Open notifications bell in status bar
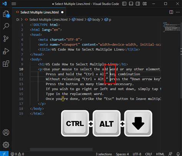This screenshot has width=182, height=156. click(178, 154)
